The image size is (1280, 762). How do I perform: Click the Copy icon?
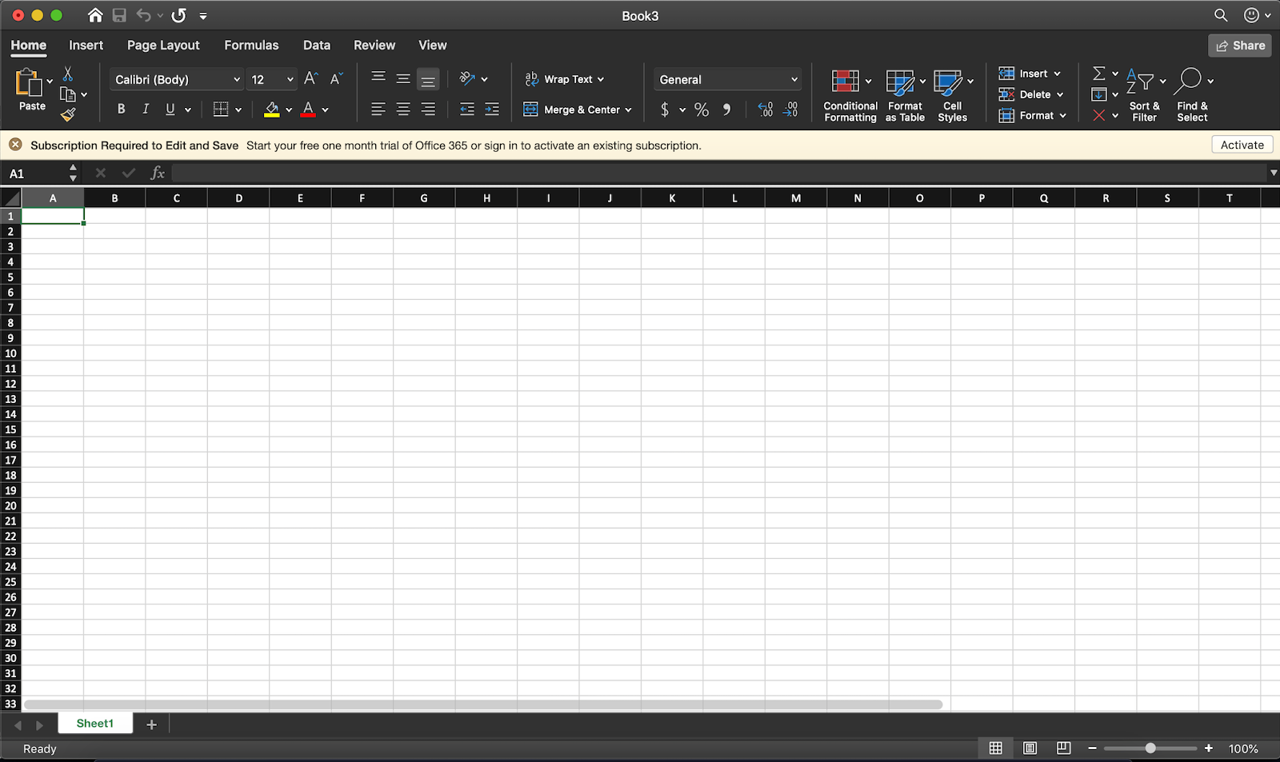[x=68, y=94]
